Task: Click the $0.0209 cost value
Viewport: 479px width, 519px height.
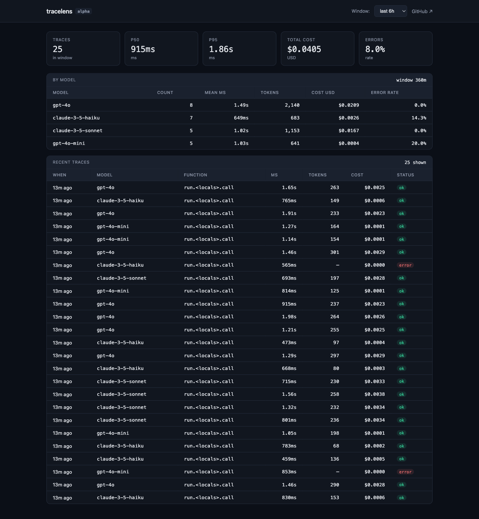Action: [349, 105]
